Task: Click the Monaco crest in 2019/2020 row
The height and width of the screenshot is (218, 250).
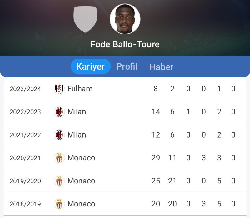Action: click(x=59, y=181)
